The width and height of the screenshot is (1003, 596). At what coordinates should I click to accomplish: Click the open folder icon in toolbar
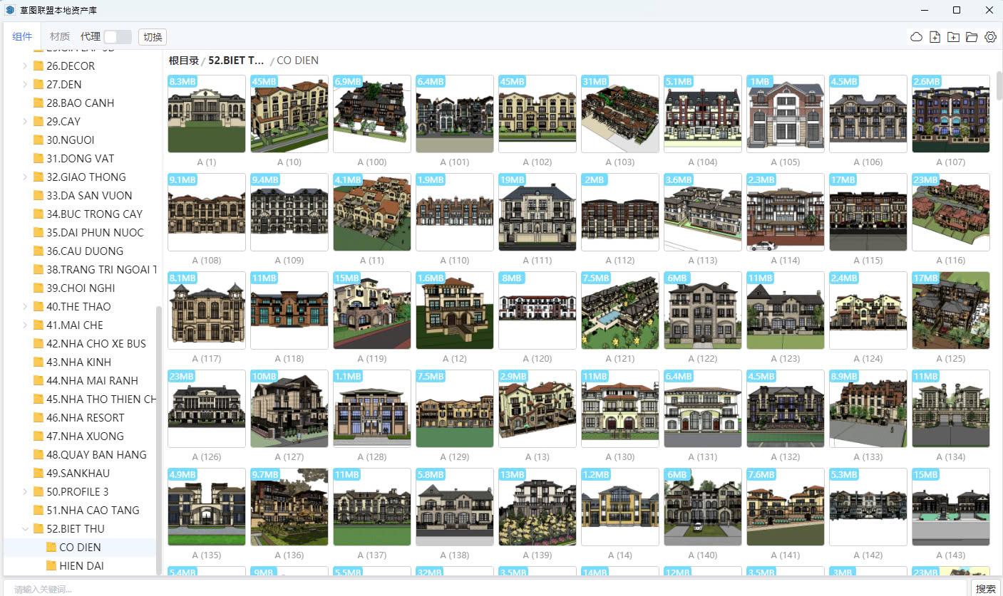pos(972,37)
